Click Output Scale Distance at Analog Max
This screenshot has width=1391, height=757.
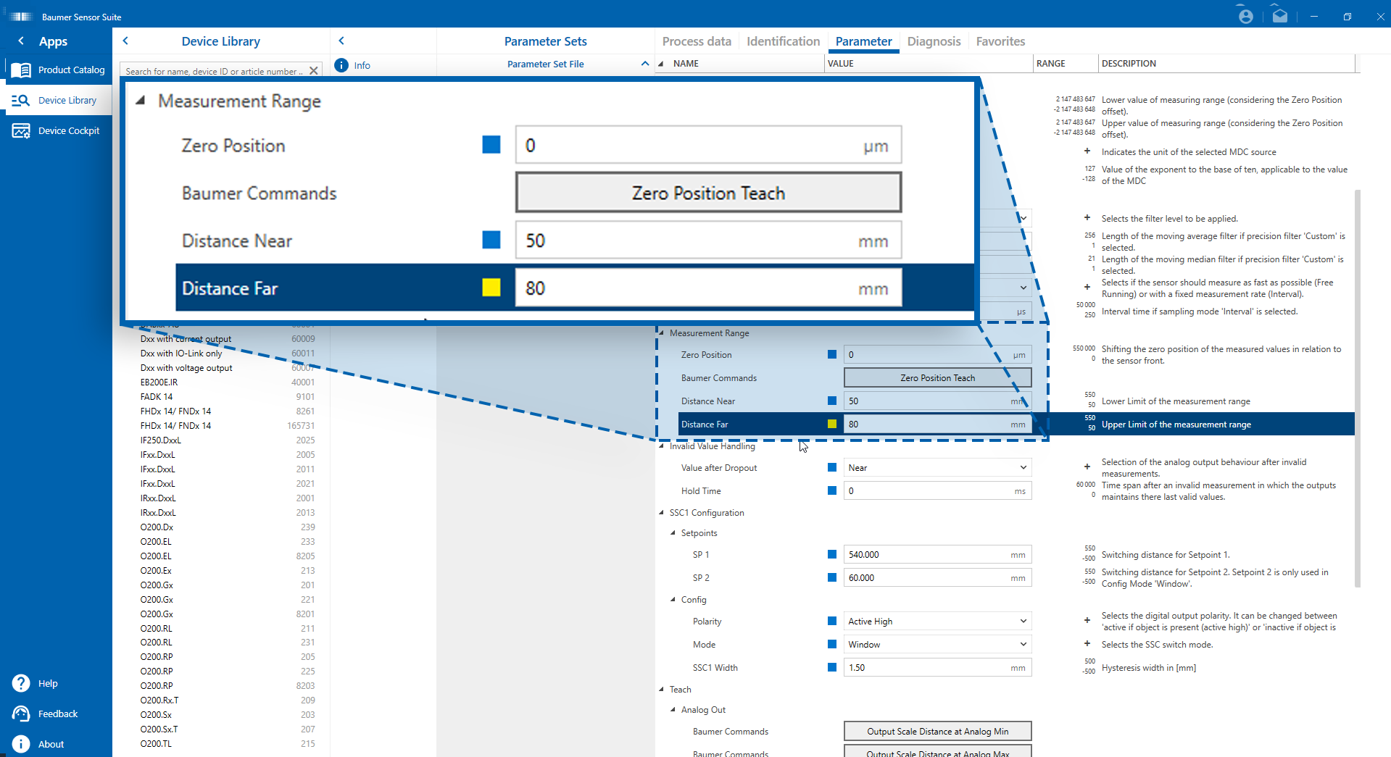[937, 752]
